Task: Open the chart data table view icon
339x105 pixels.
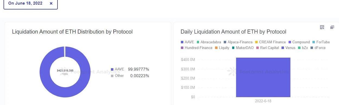Action: pyautogui.click(x=322, y=27)
